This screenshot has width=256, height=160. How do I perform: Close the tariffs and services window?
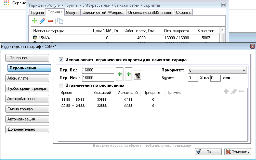pyautogui.click(x=223, y=5)
